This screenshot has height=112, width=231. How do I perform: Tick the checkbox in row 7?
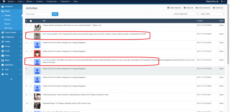click(31, 78)
